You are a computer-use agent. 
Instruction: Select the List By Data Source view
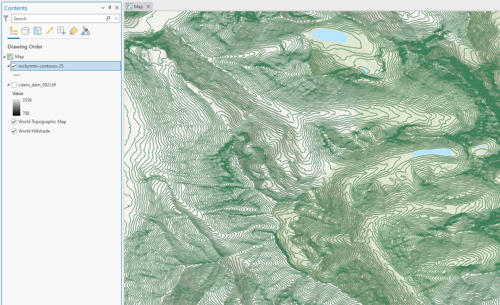(x=25, y=31)
